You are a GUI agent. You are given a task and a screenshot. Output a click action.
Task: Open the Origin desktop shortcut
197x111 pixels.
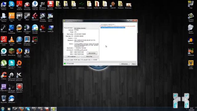click(x=19, y=64)
